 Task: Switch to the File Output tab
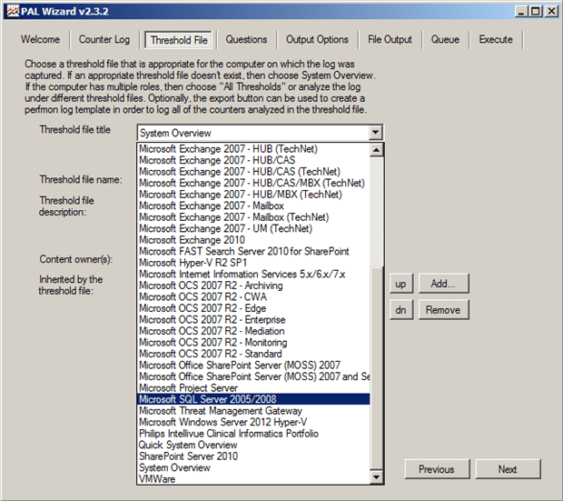(390, 39)
